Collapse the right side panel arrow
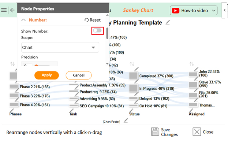 point(225,10)
